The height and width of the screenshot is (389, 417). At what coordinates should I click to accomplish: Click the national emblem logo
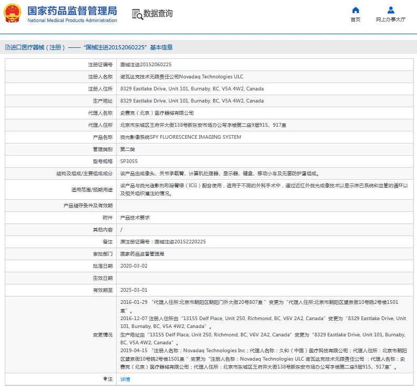12,13
